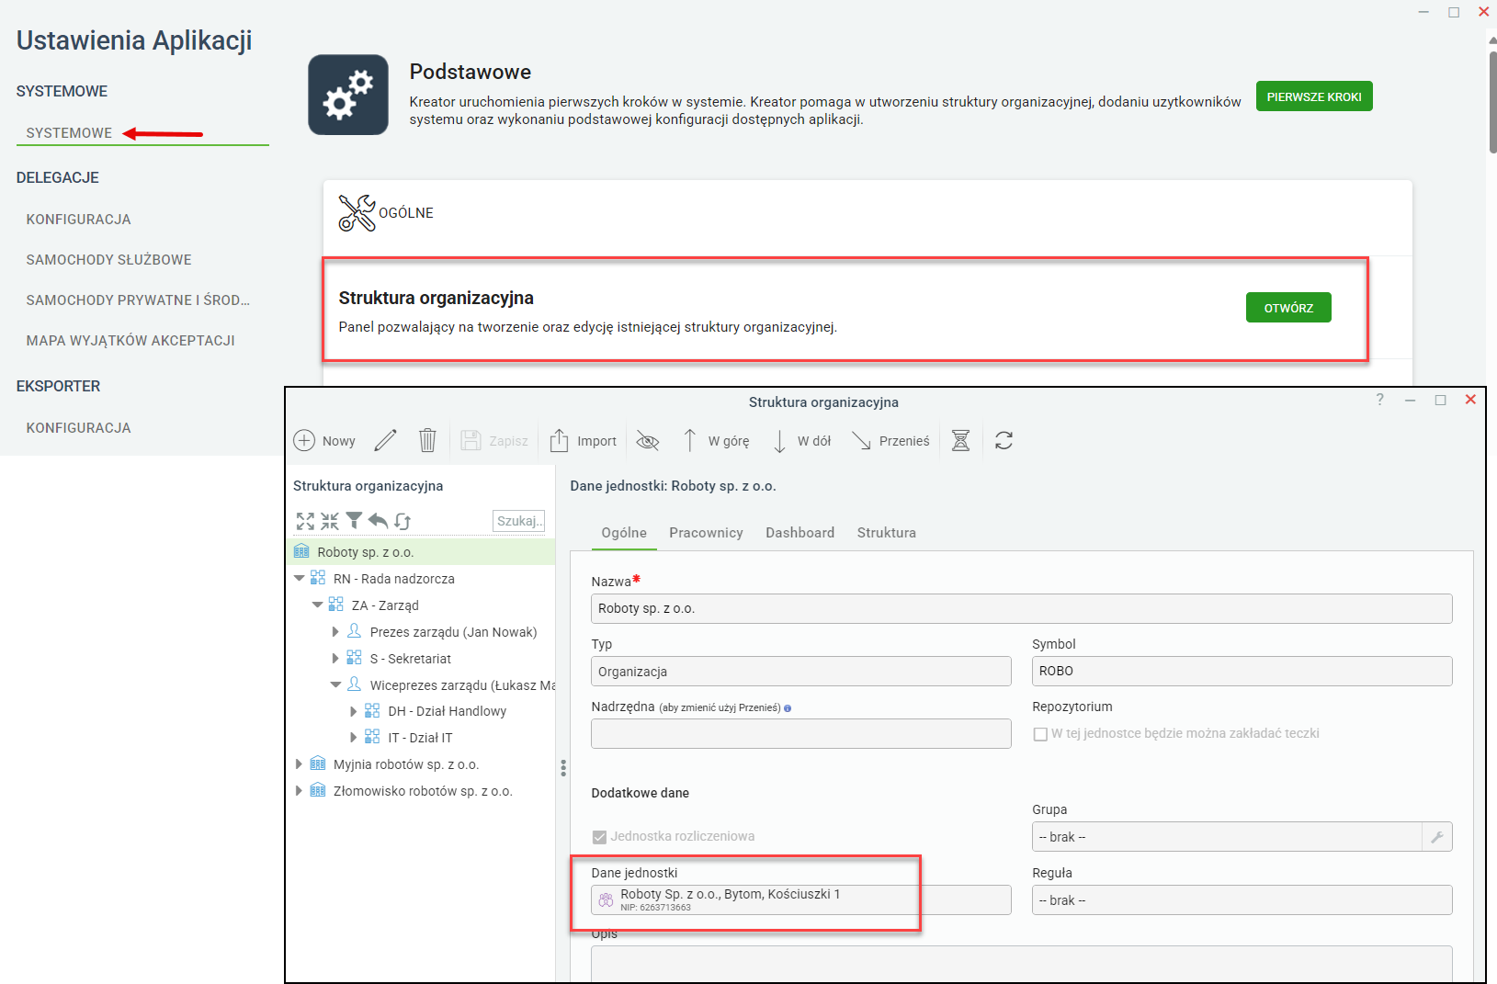The image size is (1497, 984).
Task: Toggle the crossed-eye hidden units icon
Action: 648,441
